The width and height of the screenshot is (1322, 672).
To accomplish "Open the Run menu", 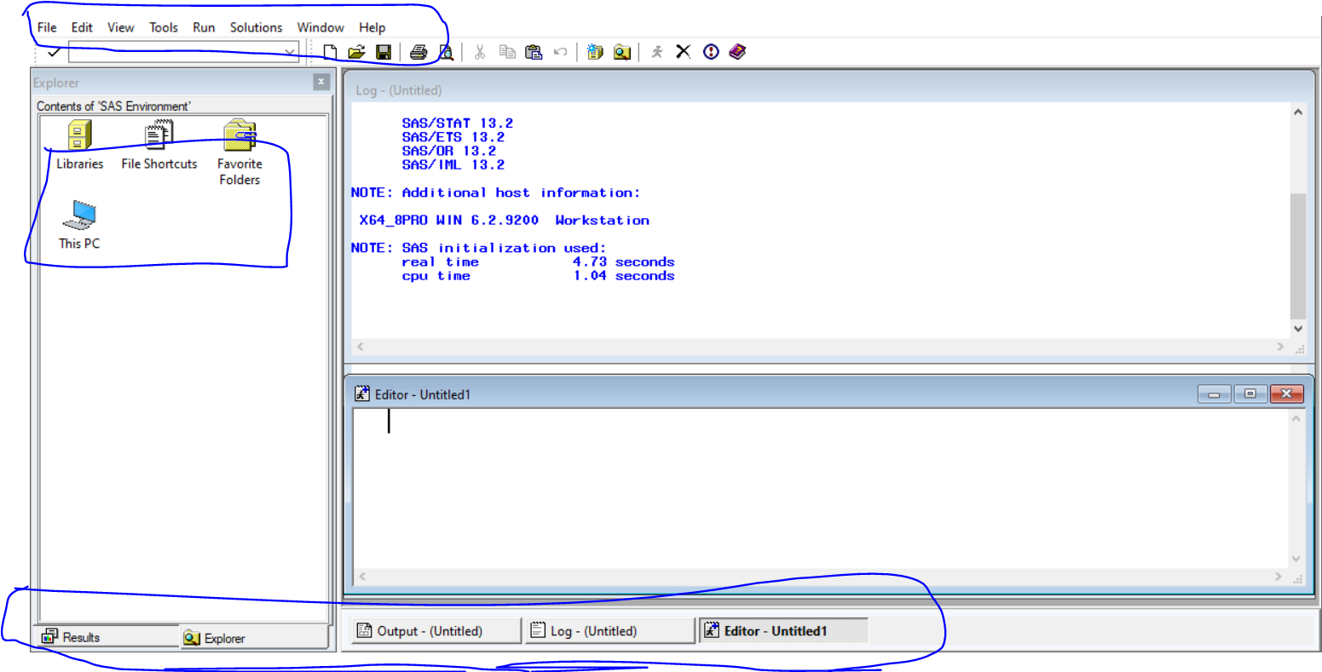I will pos(204,27).
